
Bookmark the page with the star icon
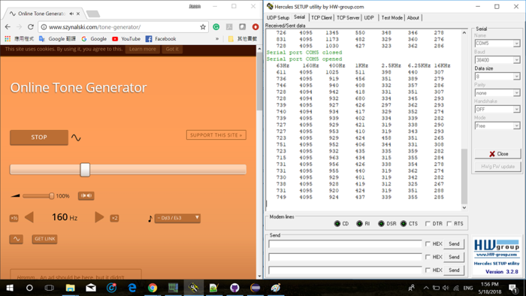click(203, 27)
